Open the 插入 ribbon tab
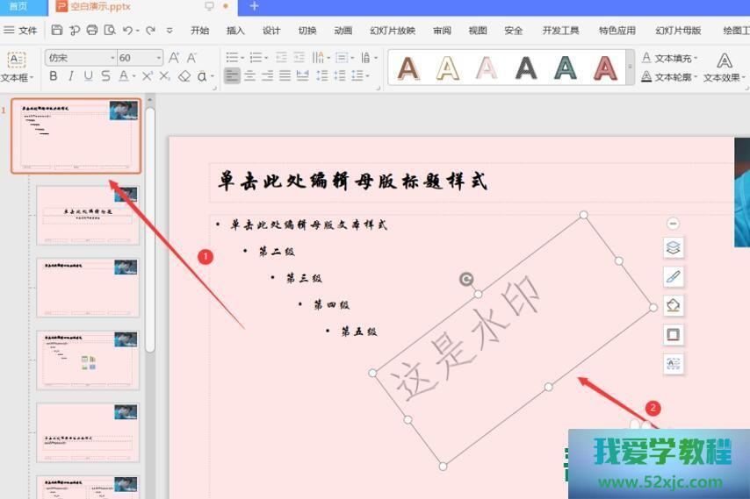The image size is (750, 499). click(235, 30)
